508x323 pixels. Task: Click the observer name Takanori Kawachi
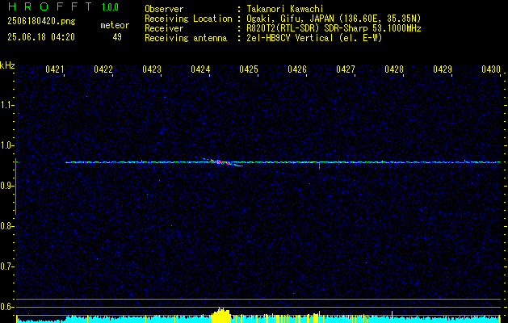[x=285, y=9]
